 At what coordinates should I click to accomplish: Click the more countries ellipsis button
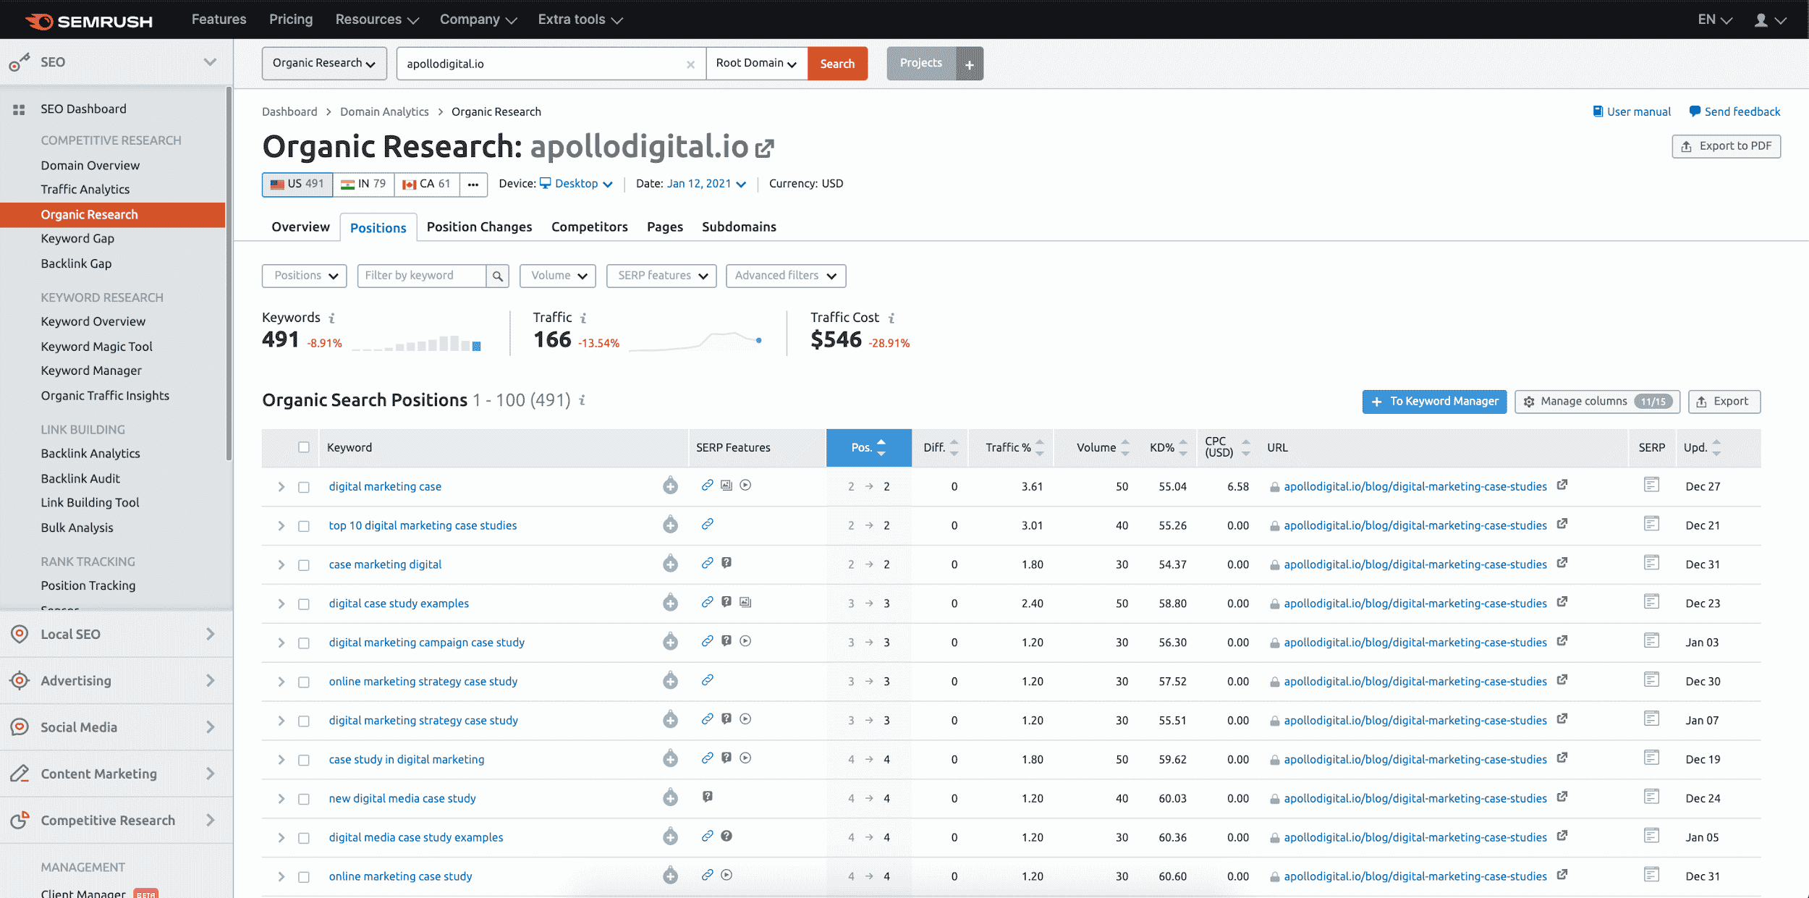(473, 185)
